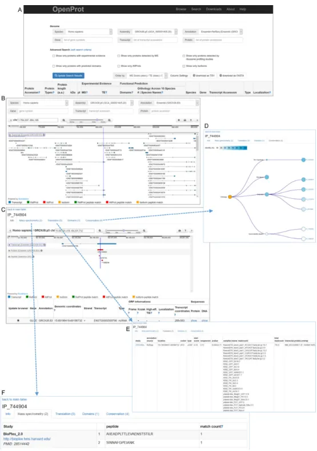Screen dimensions: 317x451
Task: Check Show only AltProts option
Action: 119,66
